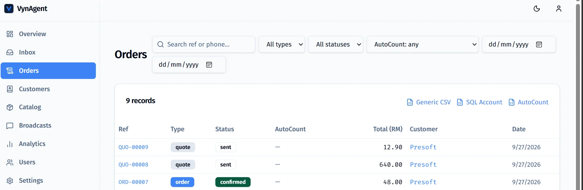Open order QUO-00008
The image size is (583, 190).
point(133,165)
